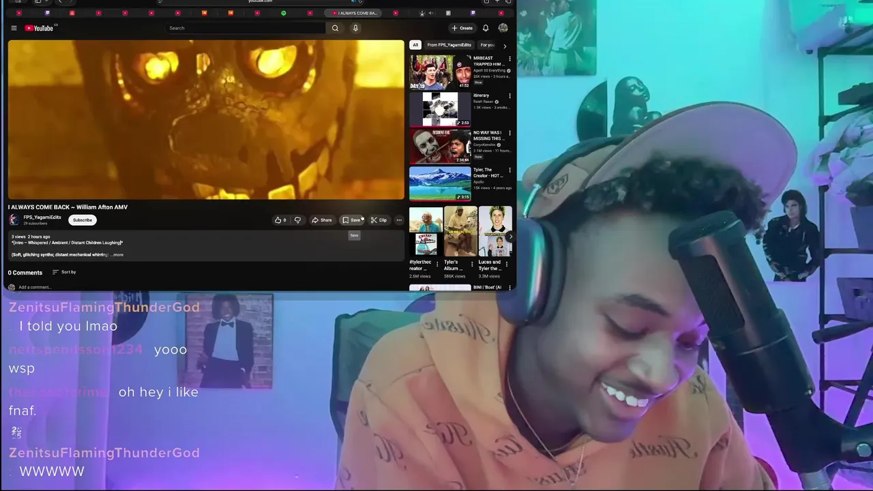Click the Create button
Screen dimensions: 873x491
tap(462, 28)
